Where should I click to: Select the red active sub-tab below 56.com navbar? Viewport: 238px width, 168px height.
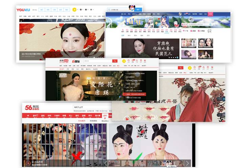pyautogui.click(x=82, y=121)
